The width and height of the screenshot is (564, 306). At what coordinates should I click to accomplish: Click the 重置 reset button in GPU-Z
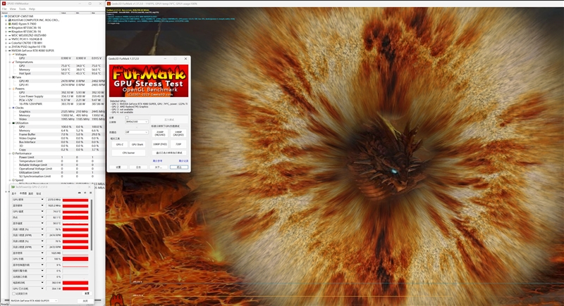pyautogui.click(x=87, y=293)
